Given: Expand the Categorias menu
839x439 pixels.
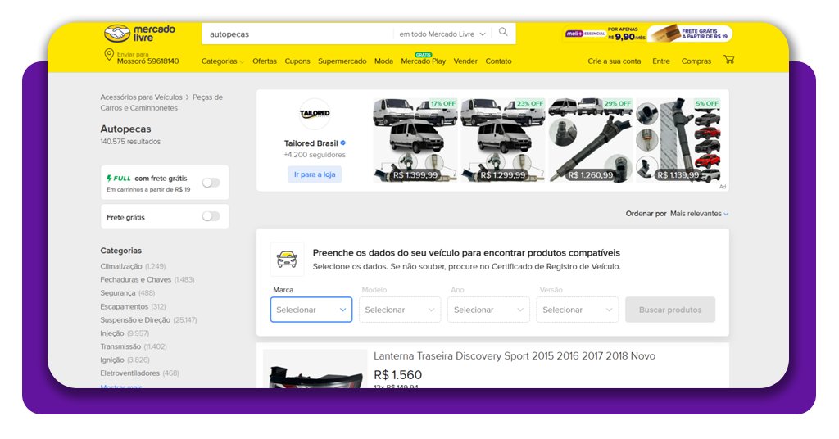Looking at the screenshot, I should pyautogui.click(x=222, y=61).
